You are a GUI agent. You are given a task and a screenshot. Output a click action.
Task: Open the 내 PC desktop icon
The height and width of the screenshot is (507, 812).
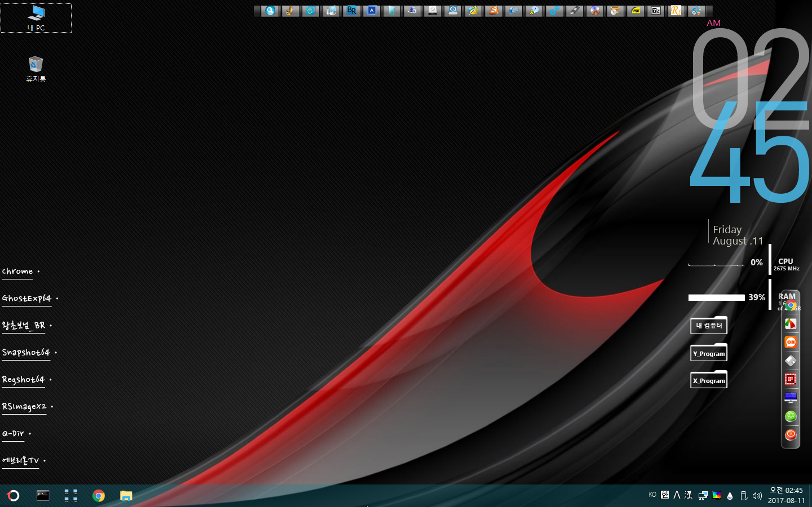36,17
